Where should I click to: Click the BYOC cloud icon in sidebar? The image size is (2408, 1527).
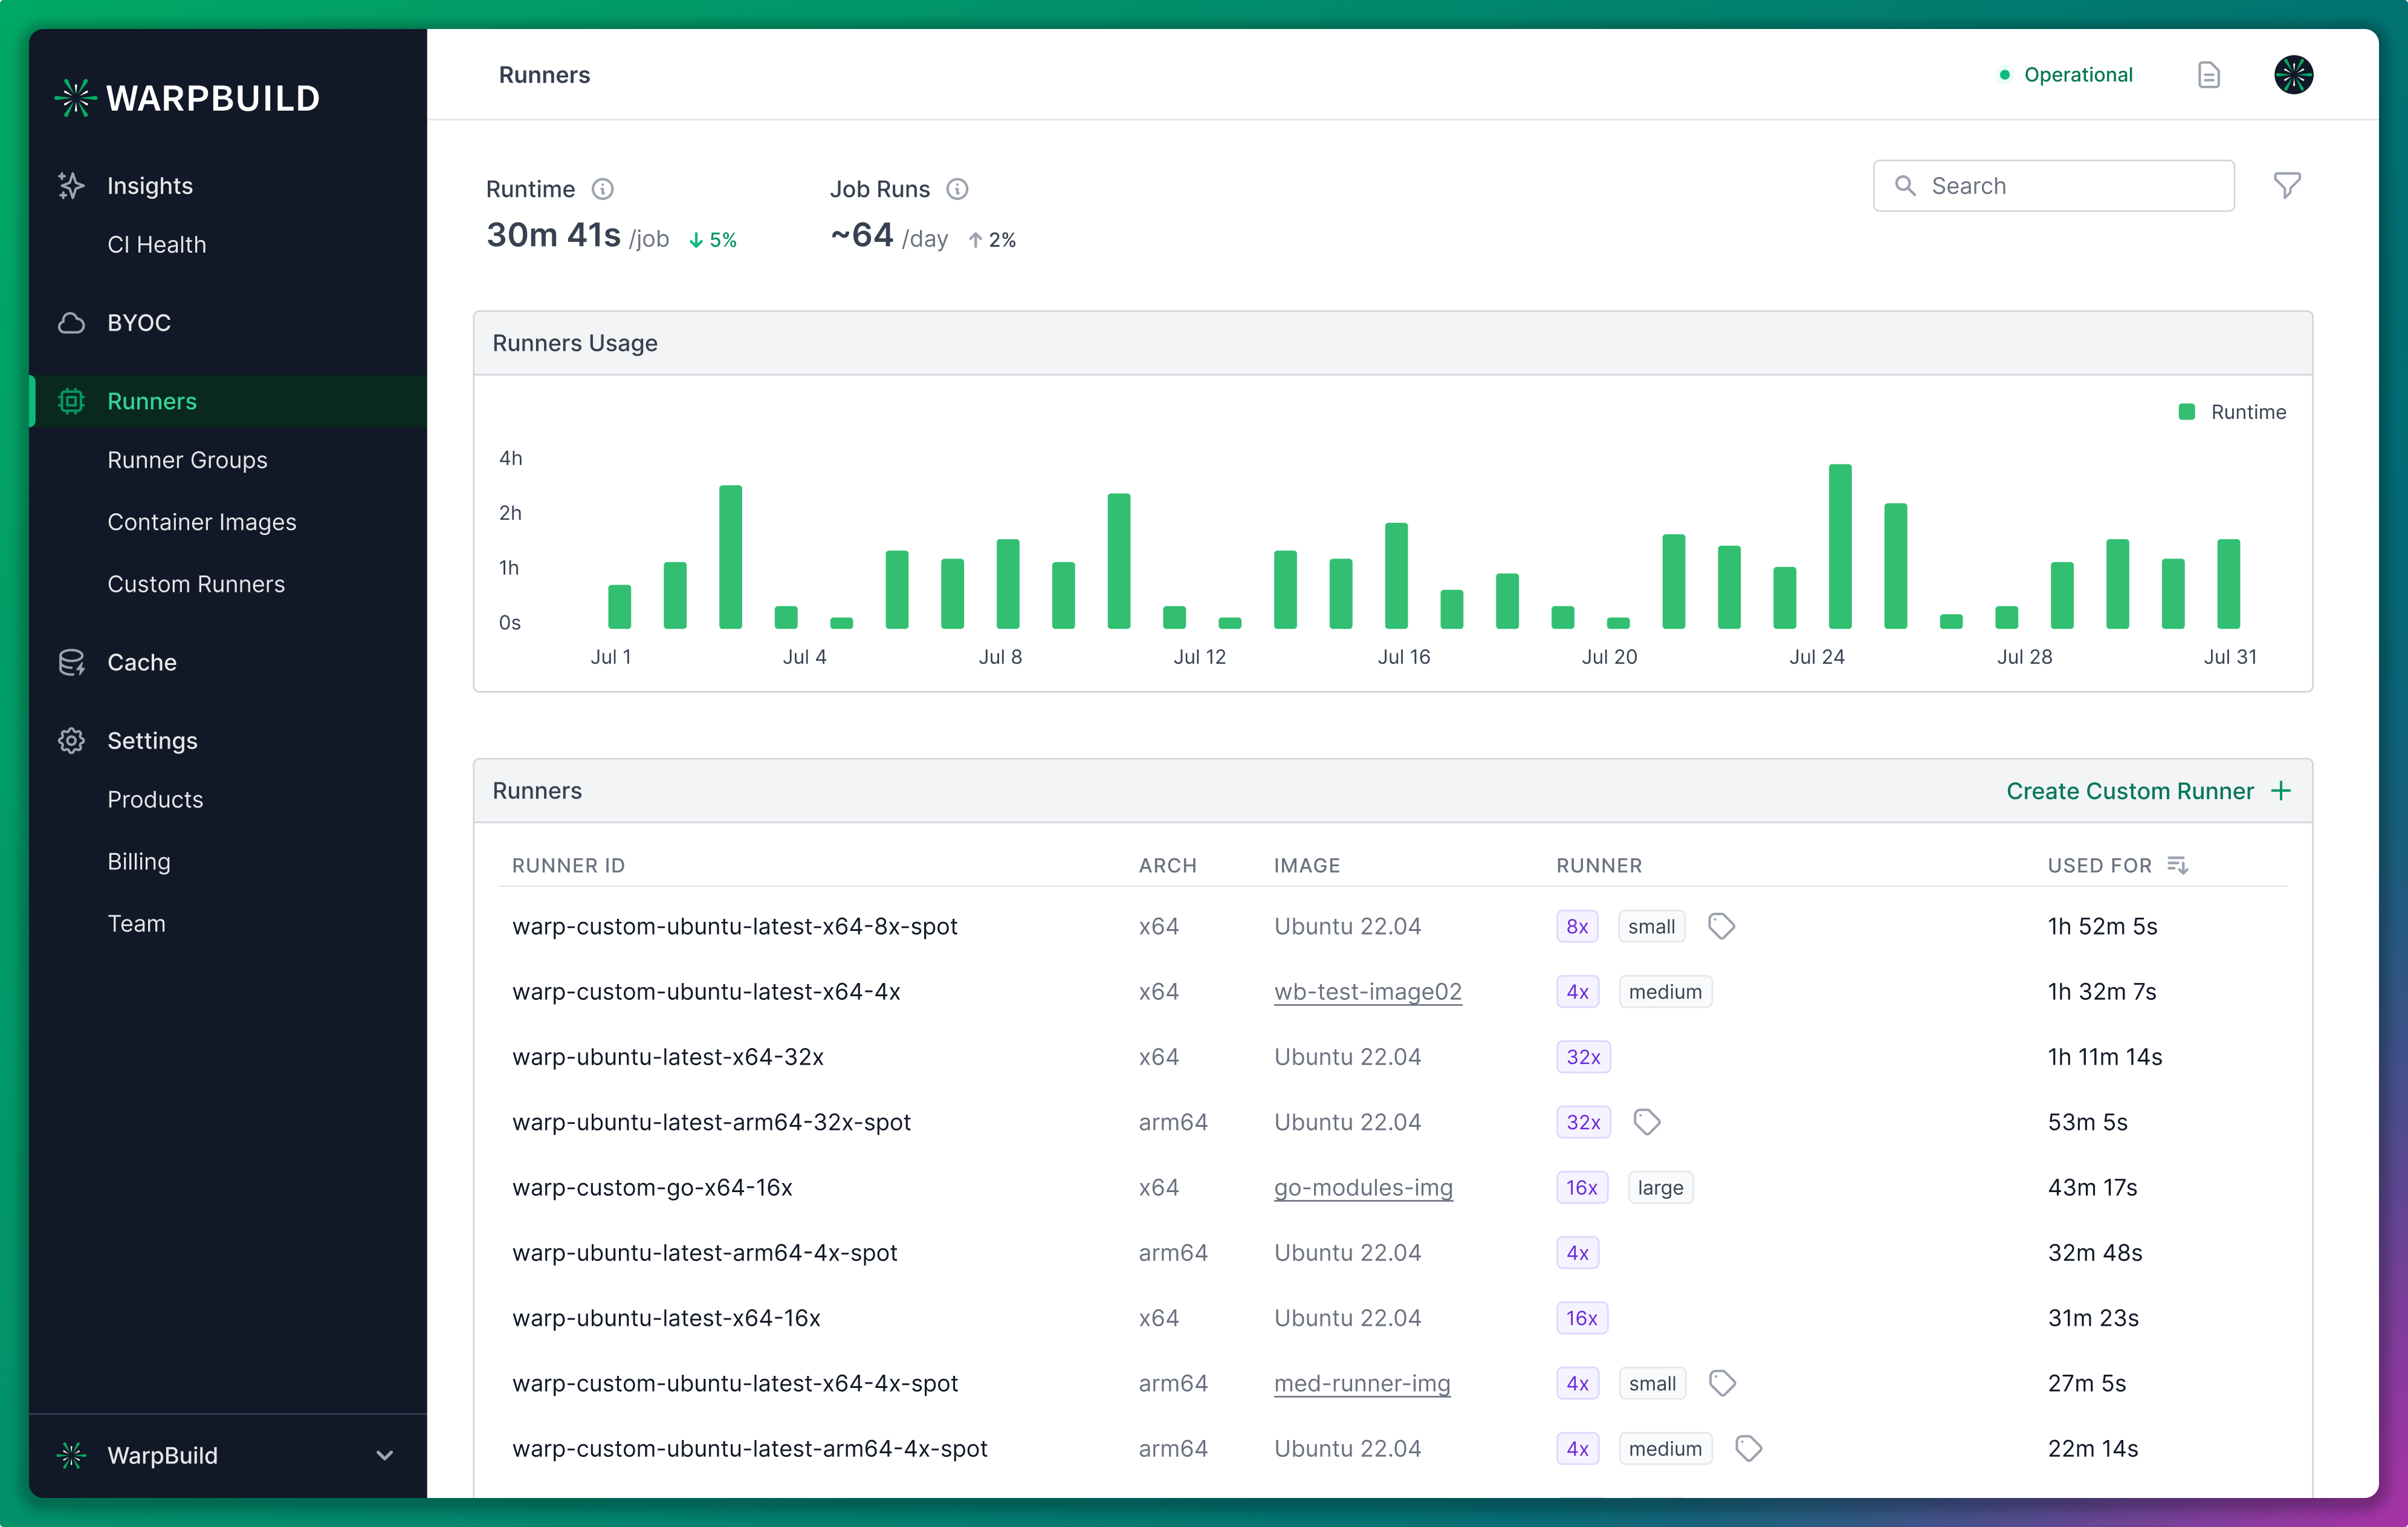point(70,321)
